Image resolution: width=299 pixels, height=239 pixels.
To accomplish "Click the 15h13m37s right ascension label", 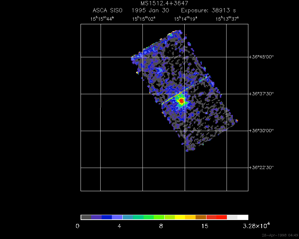I will pyautogui.click(x=227, y=19).
